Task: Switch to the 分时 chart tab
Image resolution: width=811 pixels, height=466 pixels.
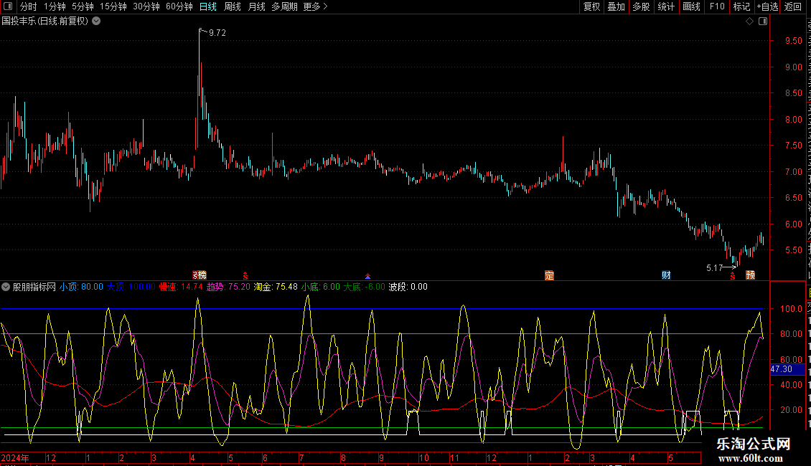Action: pyautogui.click(x=29, y=6)
